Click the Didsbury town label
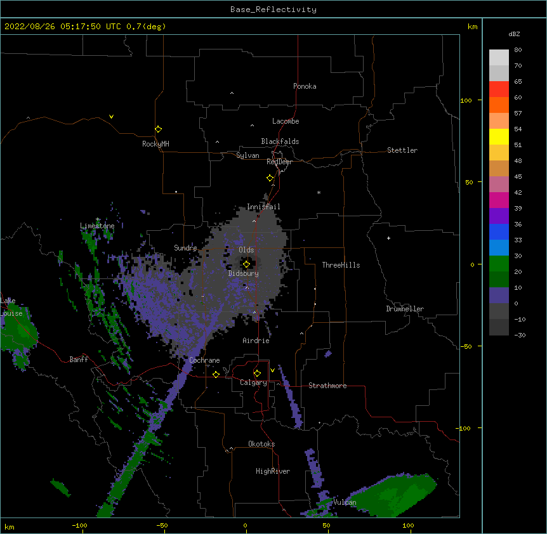Screen dimensions: 547x534 (x=244, y=273)
